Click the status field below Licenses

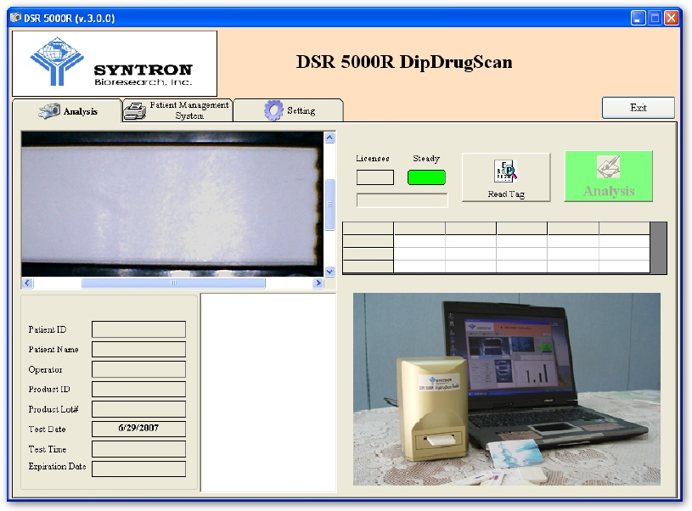(402, 200)
